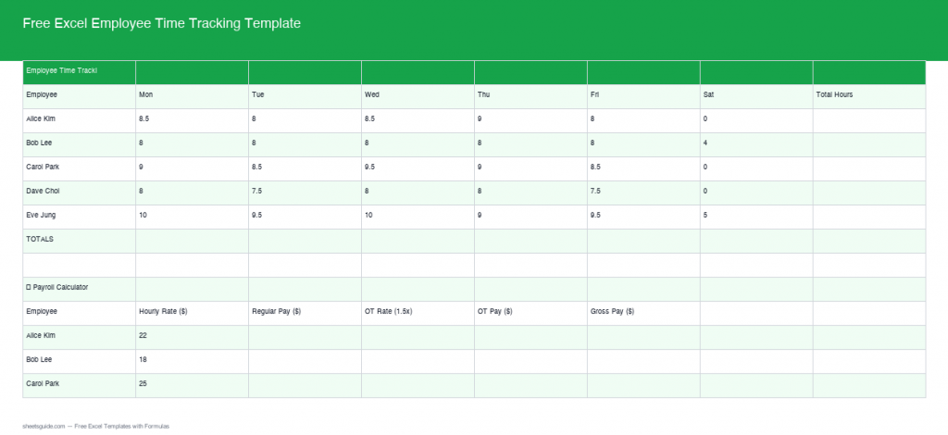This screenshot has width=948, height=435.
Task: Select the OT Rate (1.5x) header cell
Action: 418,312
